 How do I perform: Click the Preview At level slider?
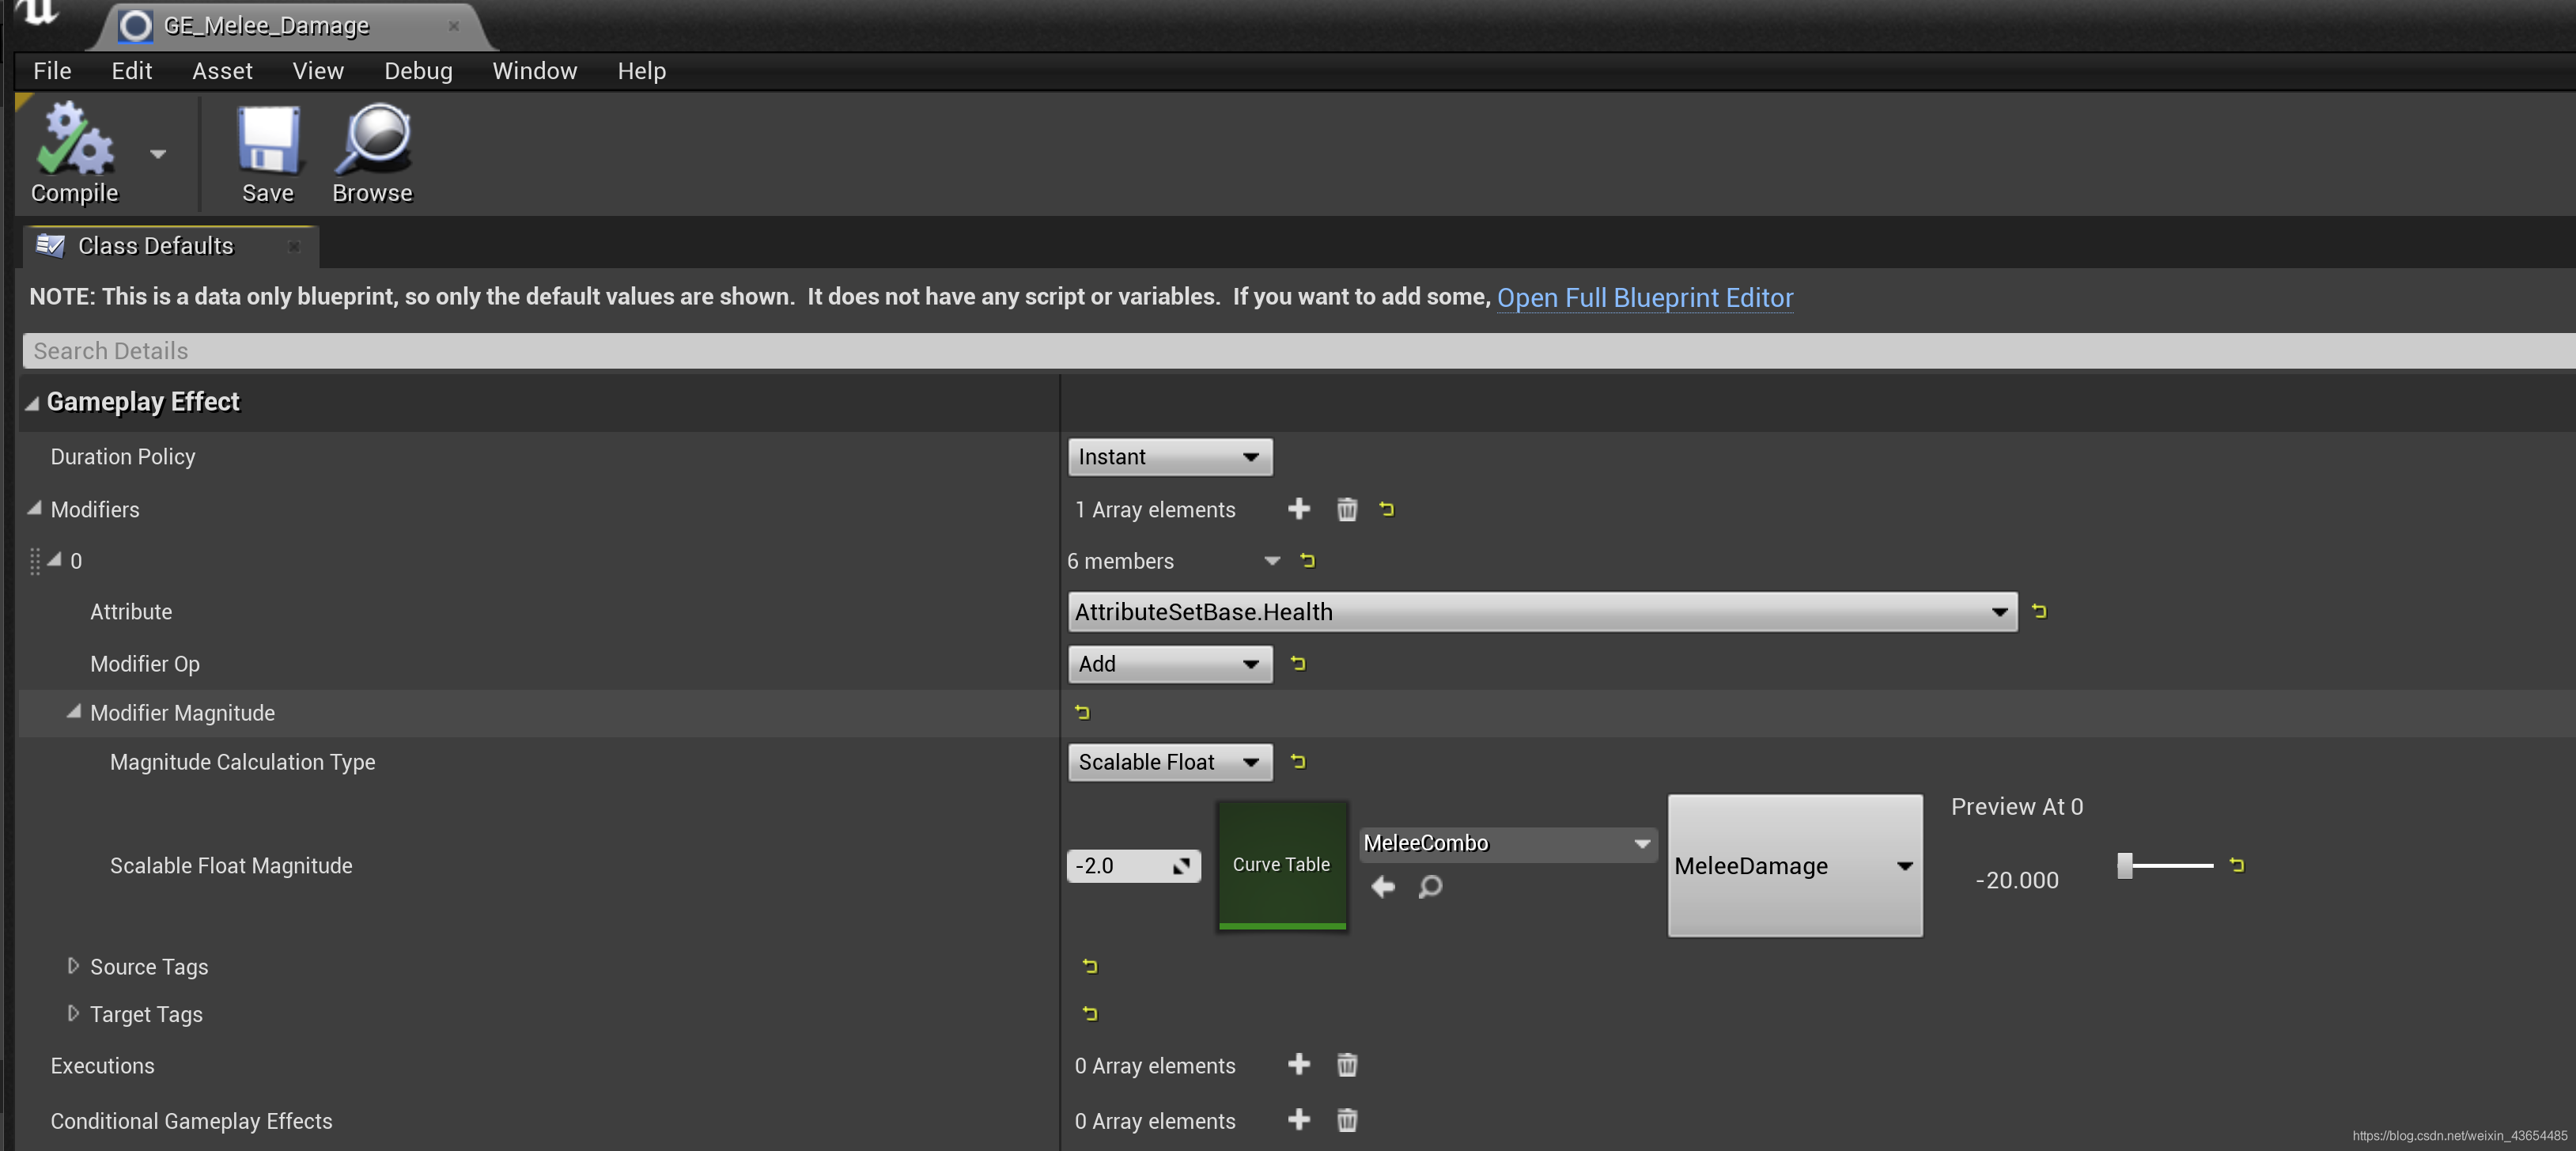2165,865
